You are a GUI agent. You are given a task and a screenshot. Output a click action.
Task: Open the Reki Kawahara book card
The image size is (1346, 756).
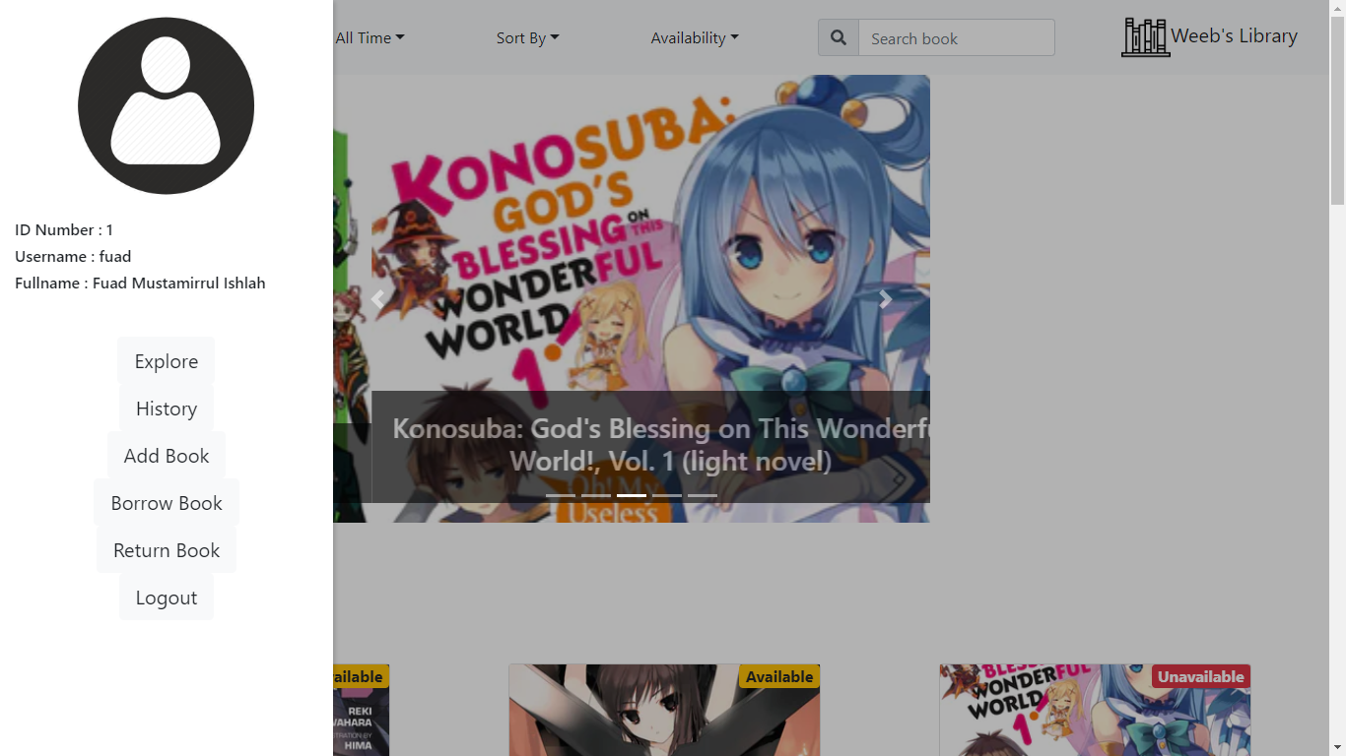(362, 710)
